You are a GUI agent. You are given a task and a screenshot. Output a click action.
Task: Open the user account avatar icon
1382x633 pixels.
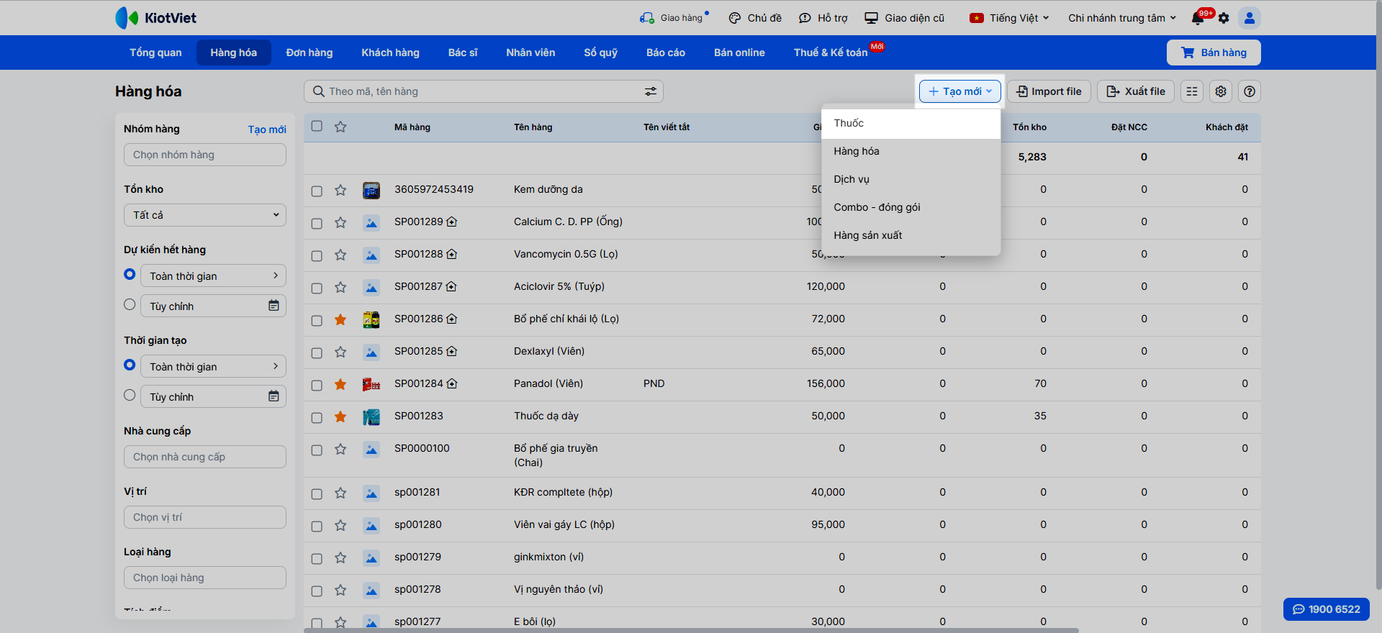[x=1250, y=18]
